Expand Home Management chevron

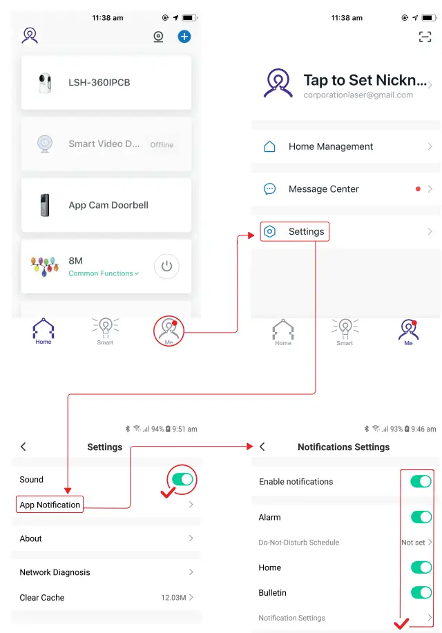pos(430,146)
